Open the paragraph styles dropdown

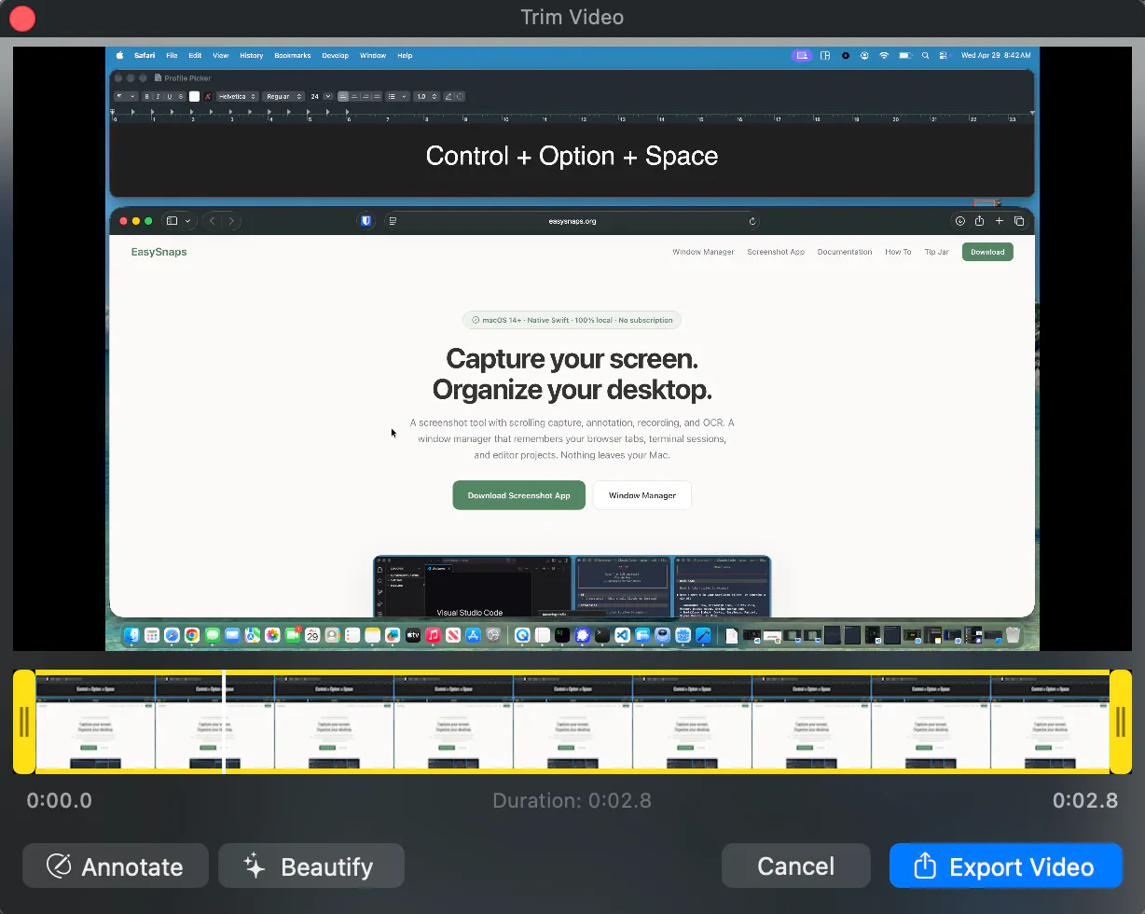click(126, 96)
